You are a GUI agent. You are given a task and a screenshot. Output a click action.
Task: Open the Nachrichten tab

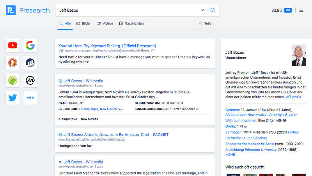tap(131, 23)
